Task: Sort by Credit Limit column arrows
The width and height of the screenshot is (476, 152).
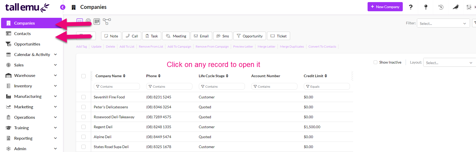Action: point(326,76)
